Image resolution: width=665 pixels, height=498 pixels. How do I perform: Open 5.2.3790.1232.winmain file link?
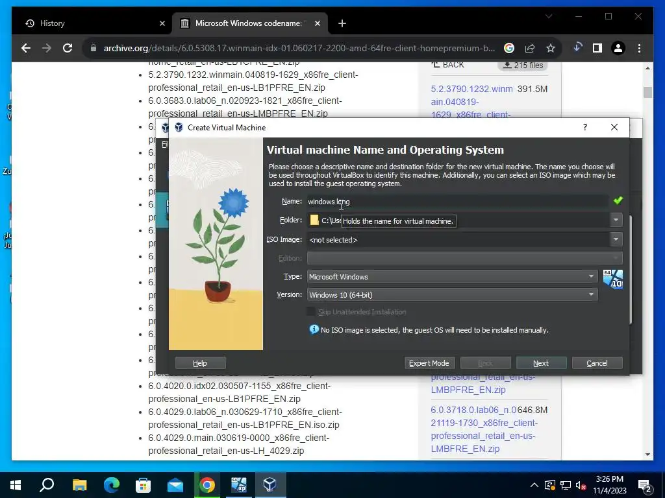(x=471, y=102)
